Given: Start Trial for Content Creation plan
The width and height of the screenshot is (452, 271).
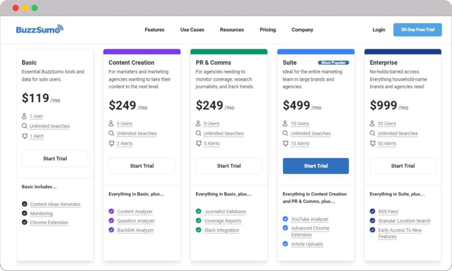Looking at the screenshot, I should click(142, 166).
